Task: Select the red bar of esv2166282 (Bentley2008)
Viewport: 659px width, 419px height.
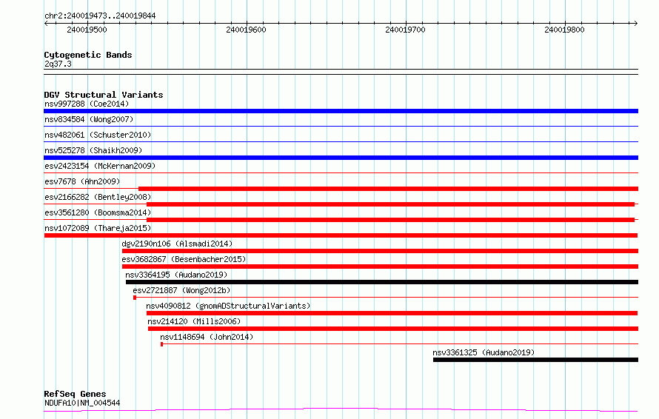Action: point(390,204)
